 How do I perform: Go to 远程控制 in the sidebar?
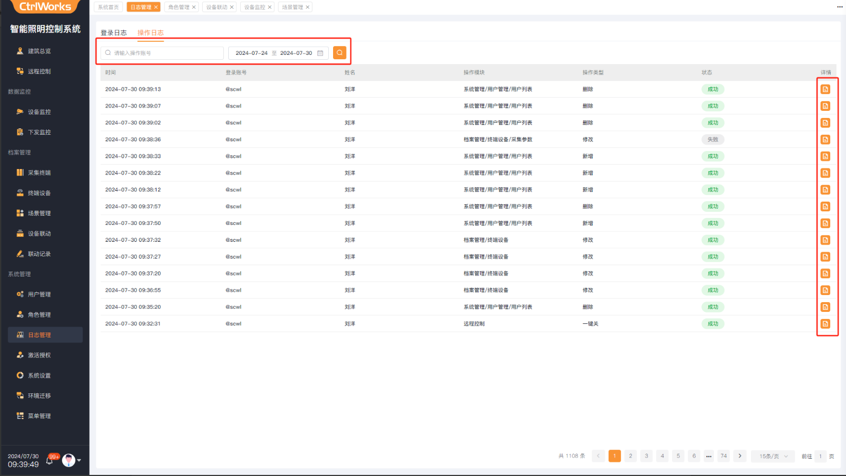39,71
